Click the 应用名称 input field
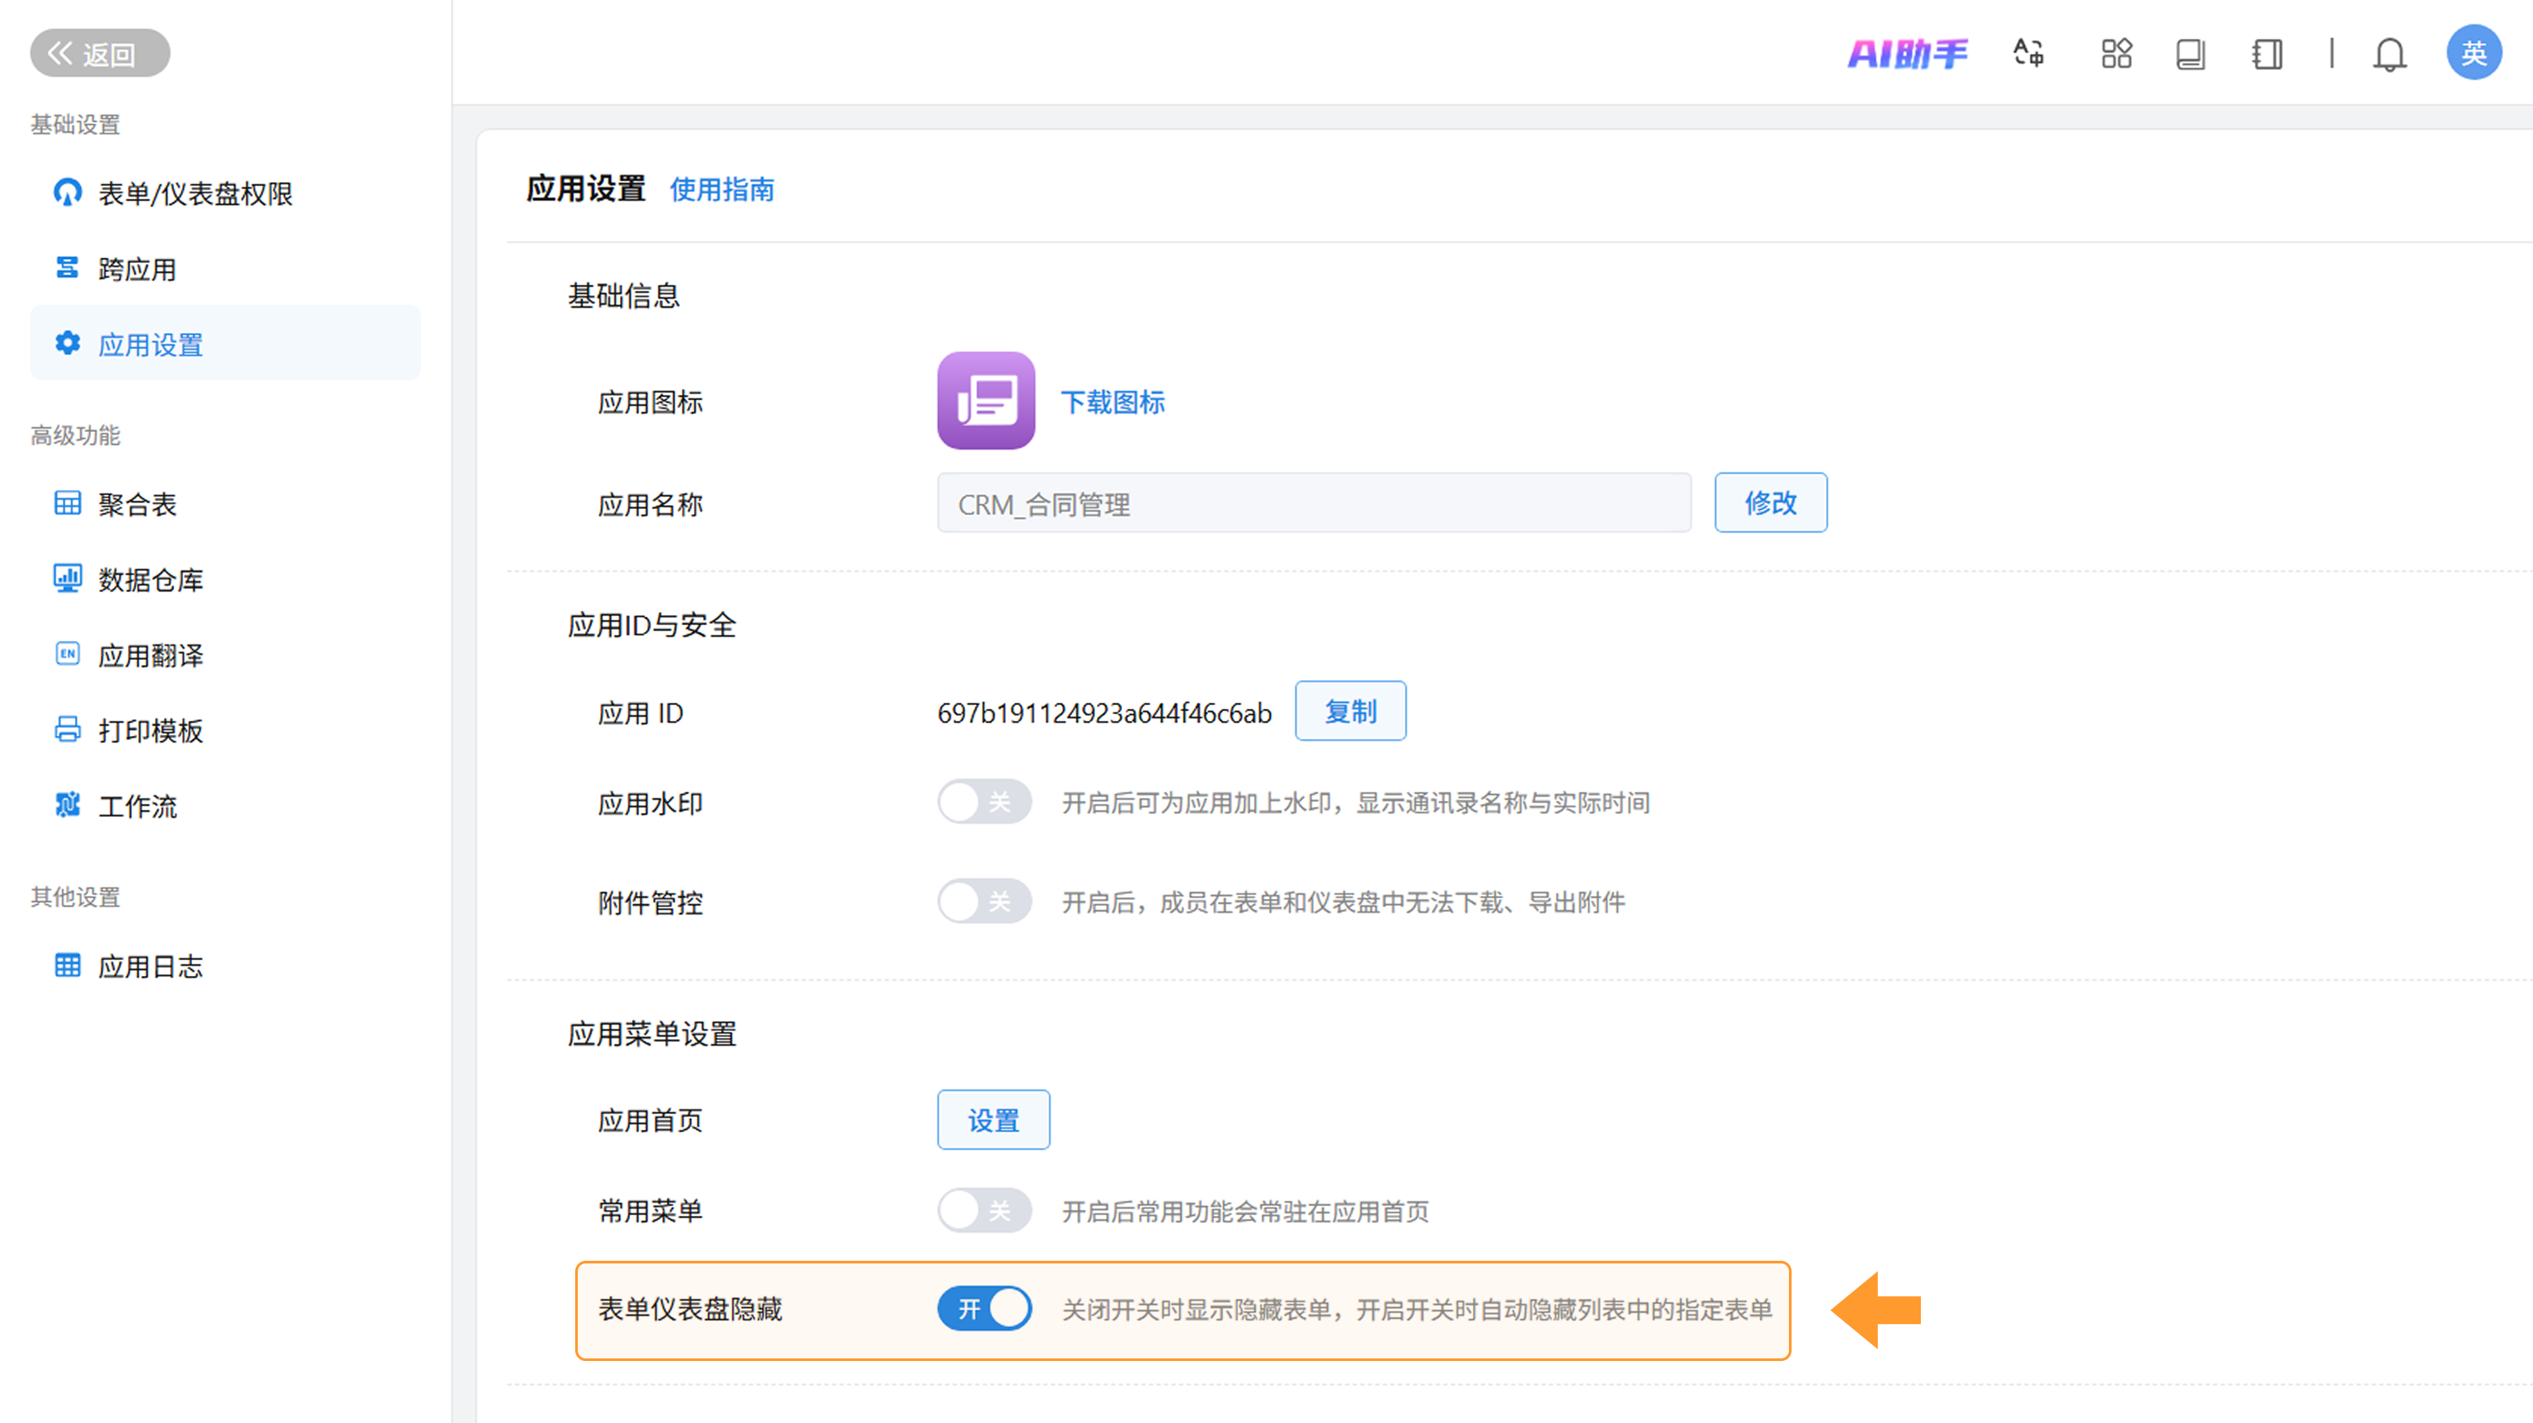Image resolution: width=2533 pixels, height=1423 pixels. 1313,504
